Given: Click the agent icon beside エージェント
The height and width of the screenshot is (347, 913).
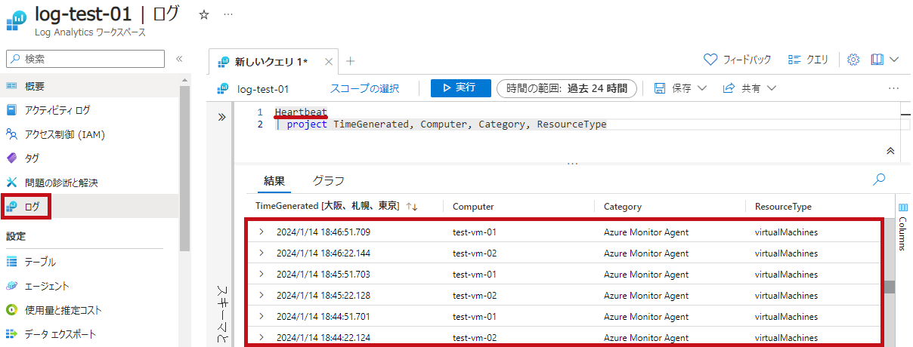Looking at the screenshot, I should 11,286.
